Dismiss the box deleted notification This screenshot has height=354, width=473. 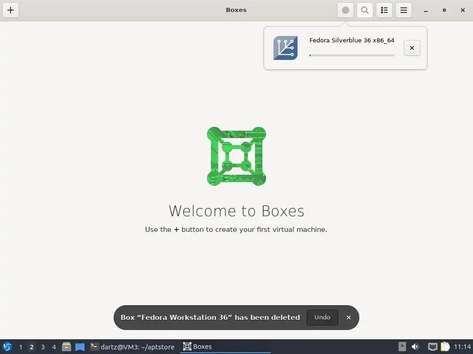(x=348, y=318)
